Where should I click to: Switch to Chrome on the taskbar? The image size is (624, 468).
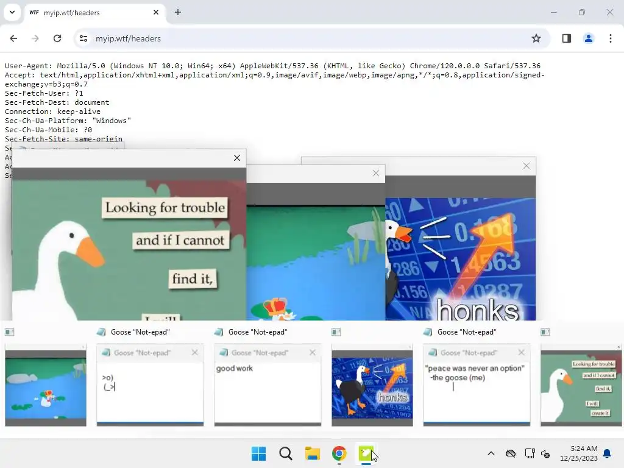[x=339, y=453]
